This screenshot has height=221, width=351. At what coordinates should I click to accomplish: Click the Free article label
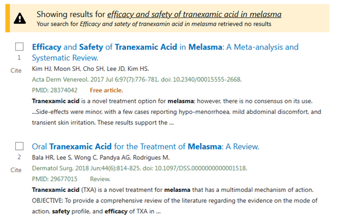click(x=106, y=90)
